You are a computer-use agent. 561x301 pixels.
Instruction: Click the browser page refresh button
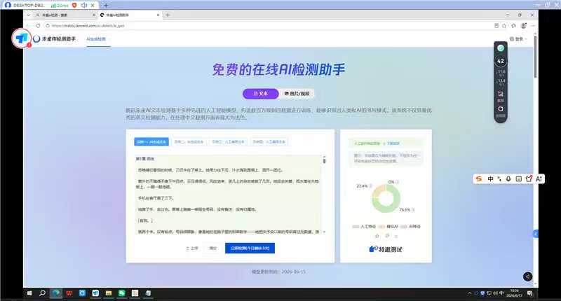pos(38,26)
